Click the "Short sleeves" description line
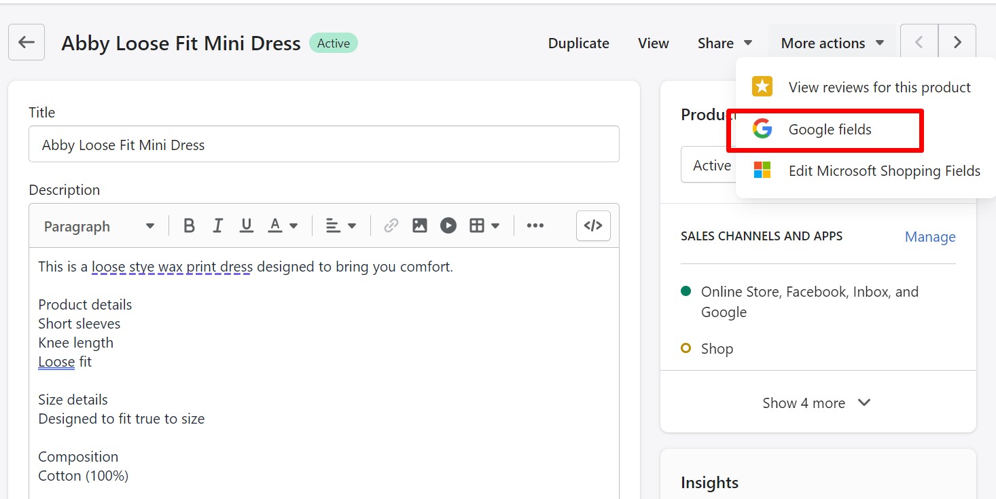This screenshot has width=996, height=499. click(x=79, y=323)
